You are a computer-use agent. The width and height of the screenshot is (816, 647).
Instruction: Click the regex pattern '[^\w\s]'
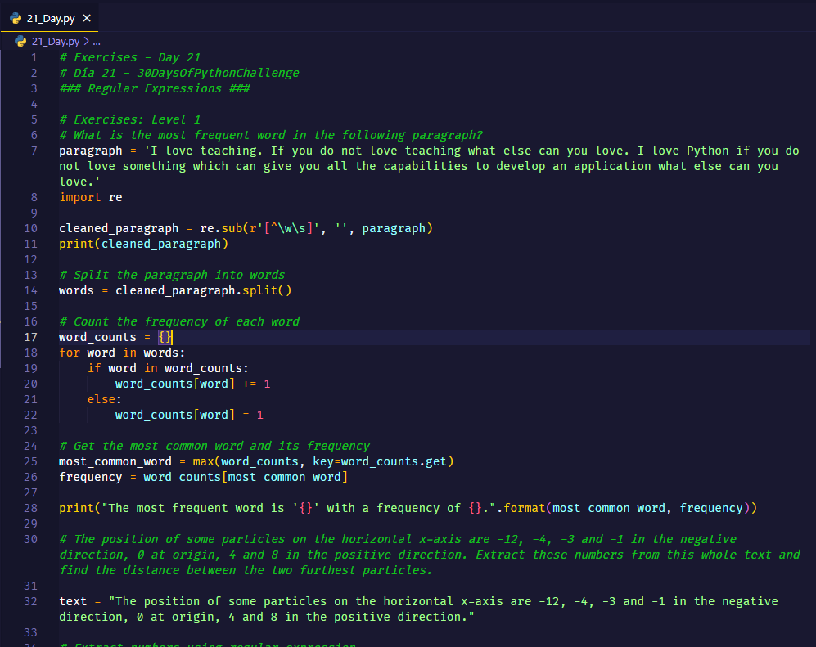coord(288,228)
